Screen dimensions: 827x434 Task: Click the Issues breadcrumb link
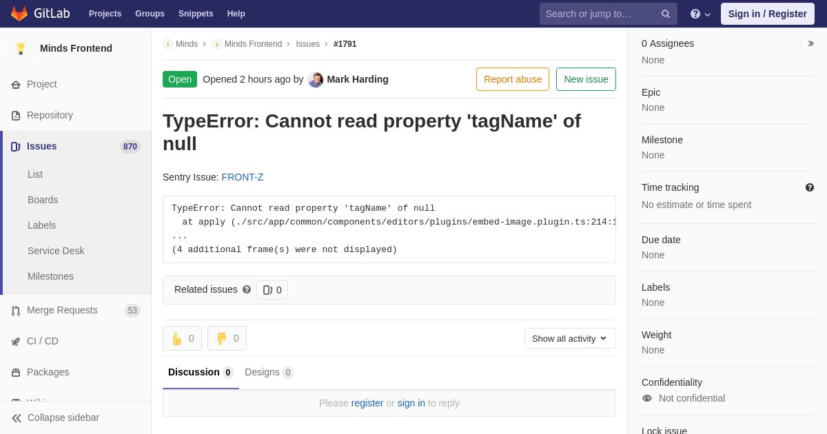tap(308, 44)
